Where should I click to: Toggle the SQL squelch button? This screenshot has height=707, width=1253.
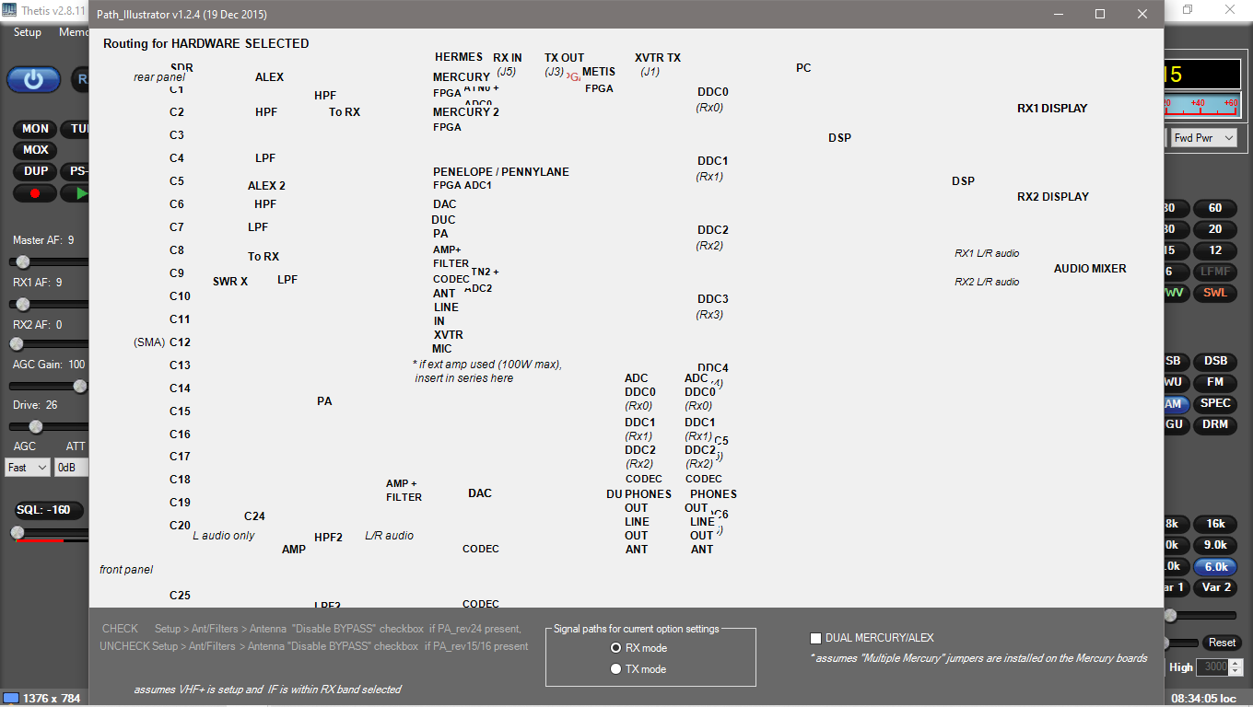[48, 510]
